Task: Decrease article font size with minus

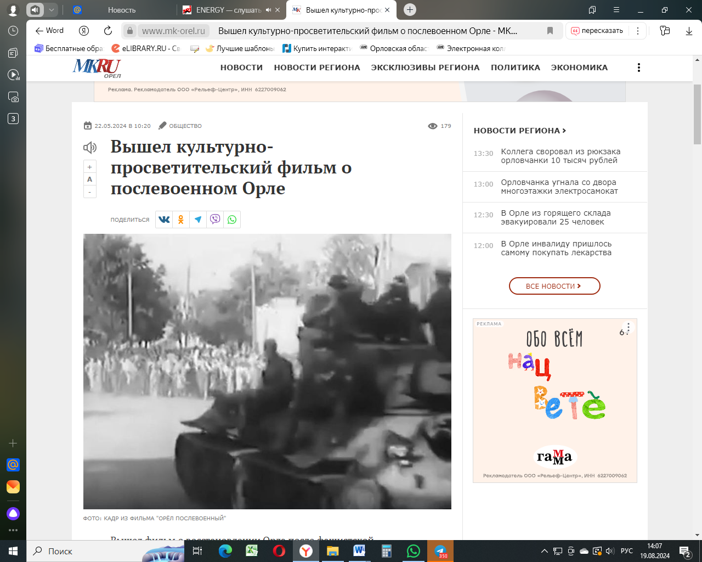Action: pos(89,192)
